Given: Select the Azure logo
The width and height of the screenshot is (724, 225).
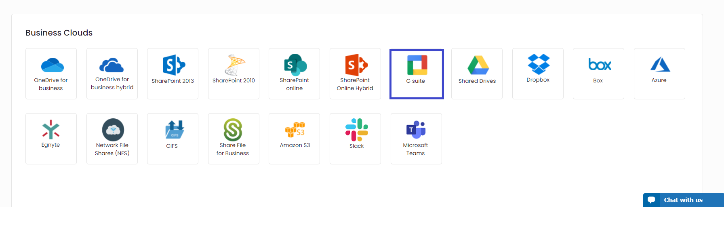Looking at the screenshot, I should (x=660, y=64).
